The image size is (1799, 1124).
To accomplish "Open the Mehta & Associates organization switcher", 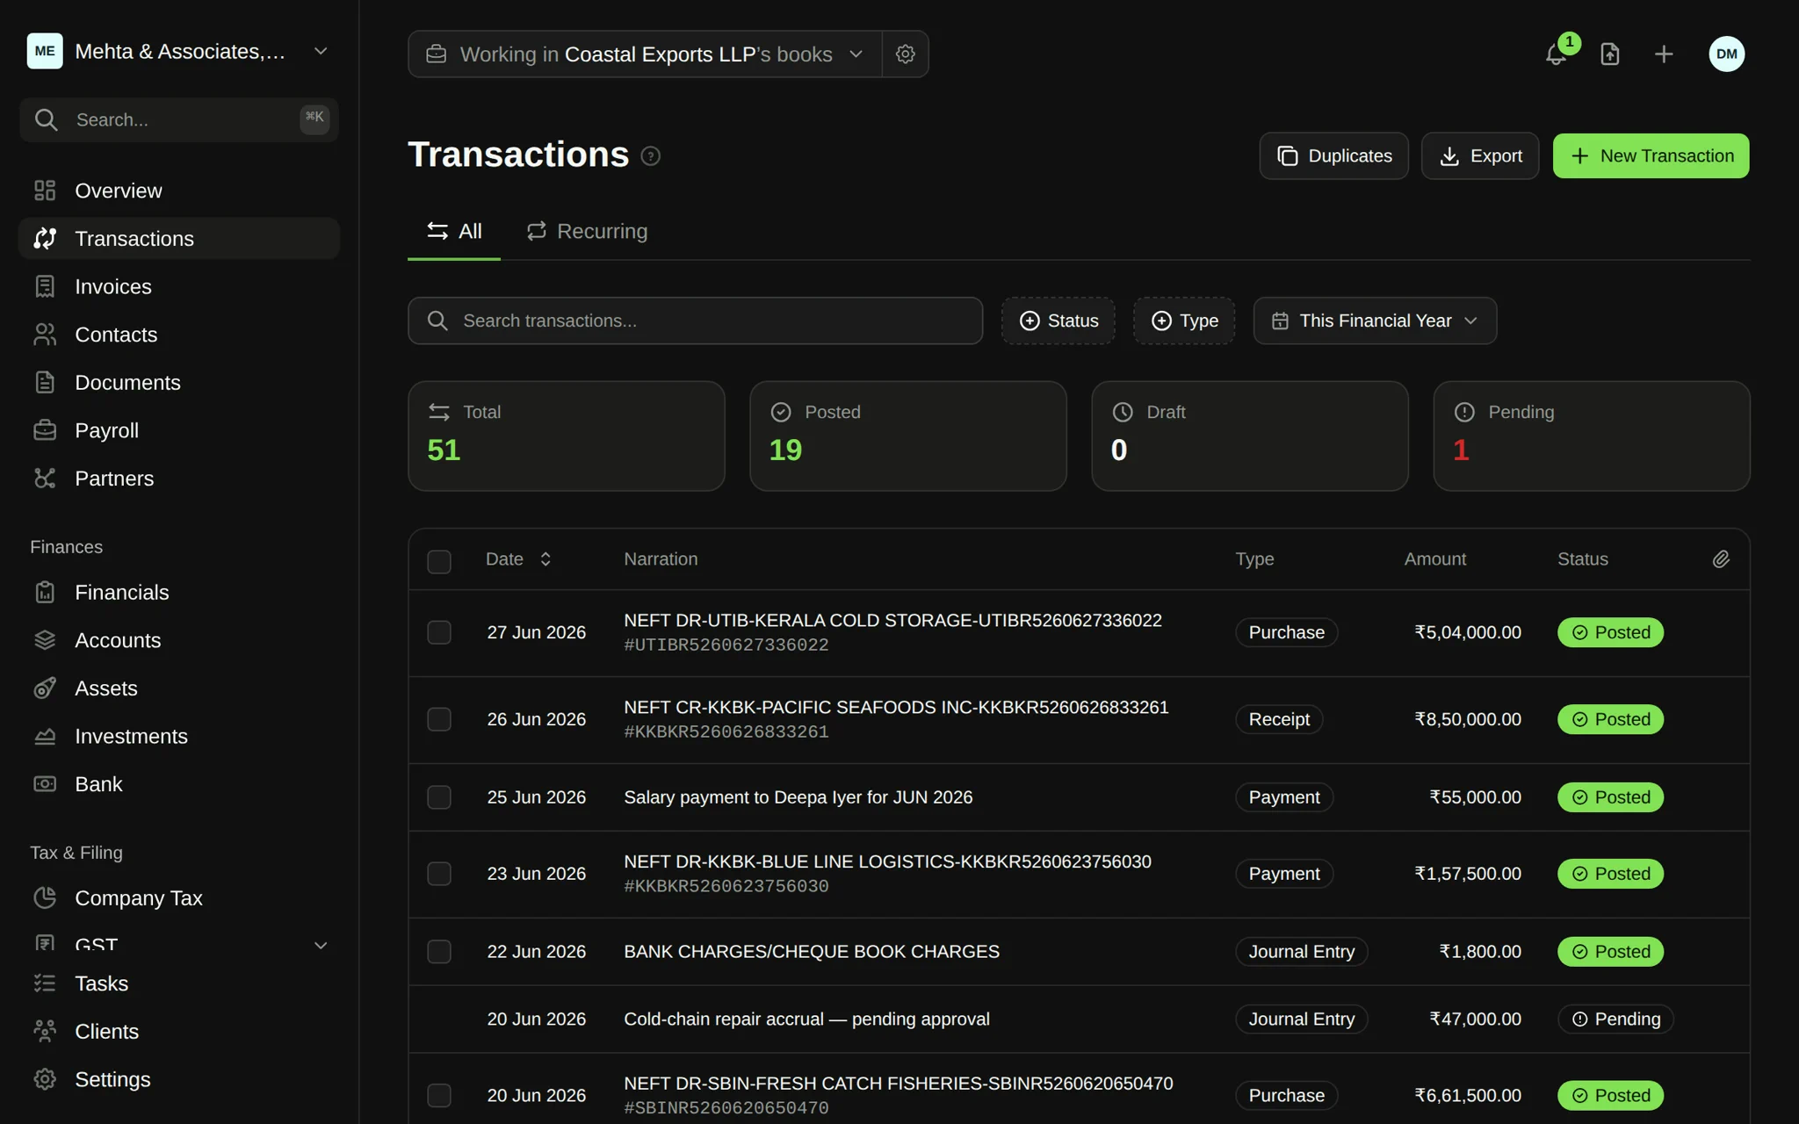I will (x=178, y=51).
